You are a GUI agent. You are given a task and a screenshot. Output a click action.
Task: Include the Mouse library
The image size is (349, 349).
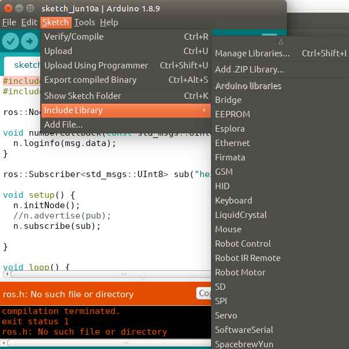[281, 229]
